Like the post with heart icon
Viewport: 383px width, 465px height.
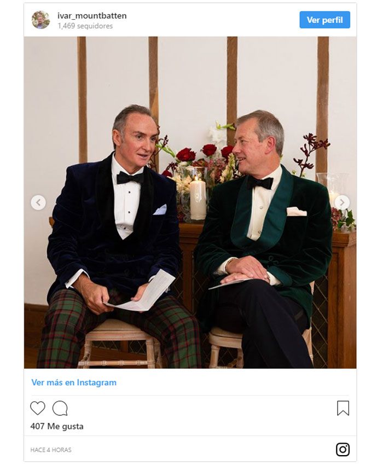click(x=38, y=408)
